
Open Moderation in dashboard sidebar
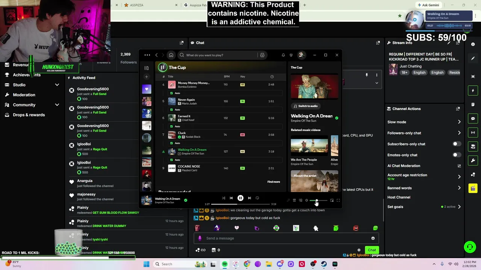24,95
